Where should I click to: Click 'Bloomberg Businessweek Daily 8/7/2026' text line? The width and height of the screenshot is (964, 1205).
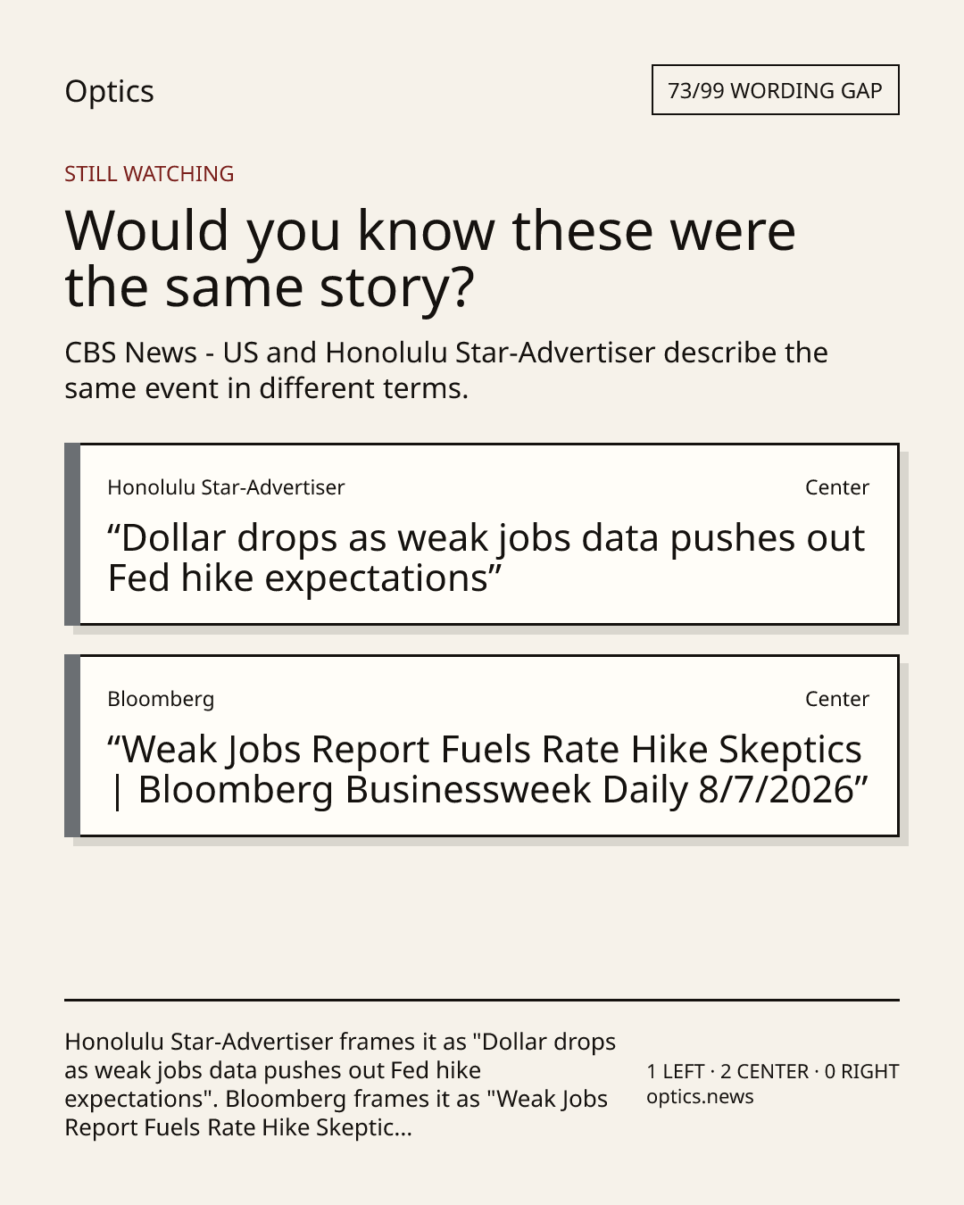(x=503, y=790)
